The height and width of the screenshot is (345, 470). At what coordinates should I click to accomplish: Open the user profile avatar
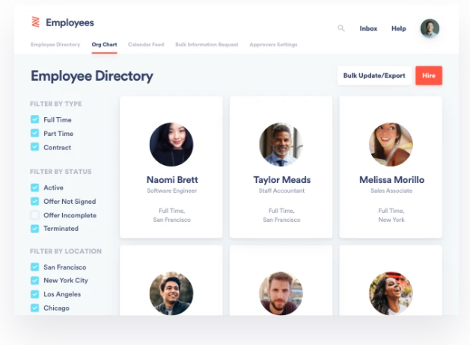pyautogui.click(x=430, y=28)
